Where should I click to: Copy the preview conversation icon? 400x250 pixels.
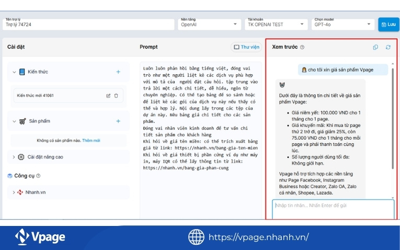coord(375,47)
